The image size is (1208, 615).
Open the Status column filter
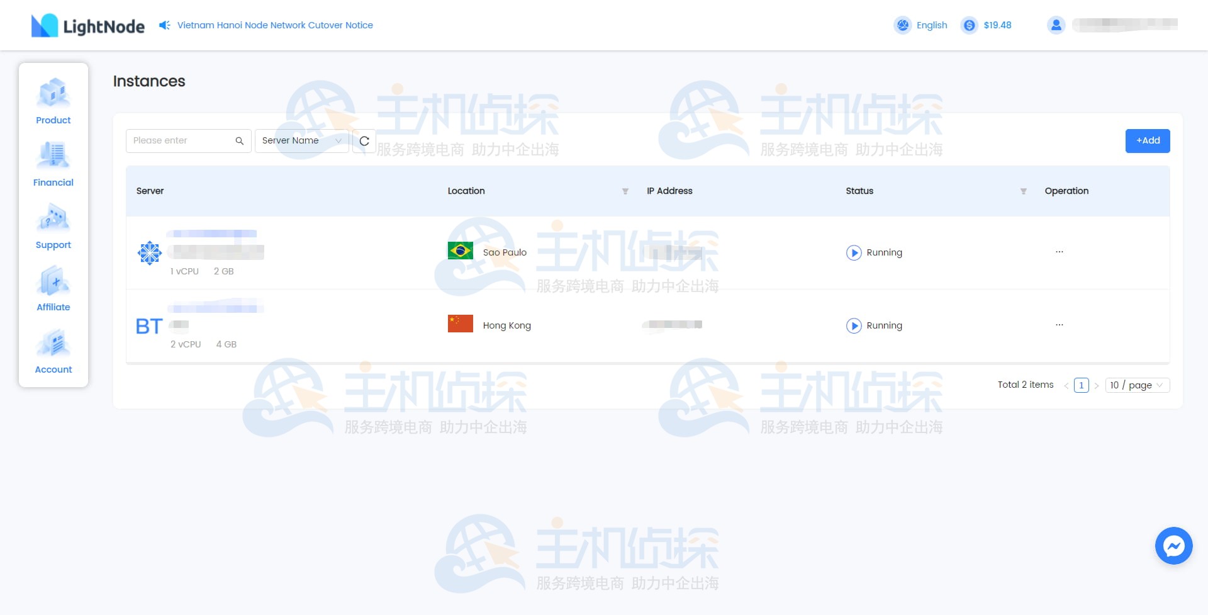(1023, 191)
